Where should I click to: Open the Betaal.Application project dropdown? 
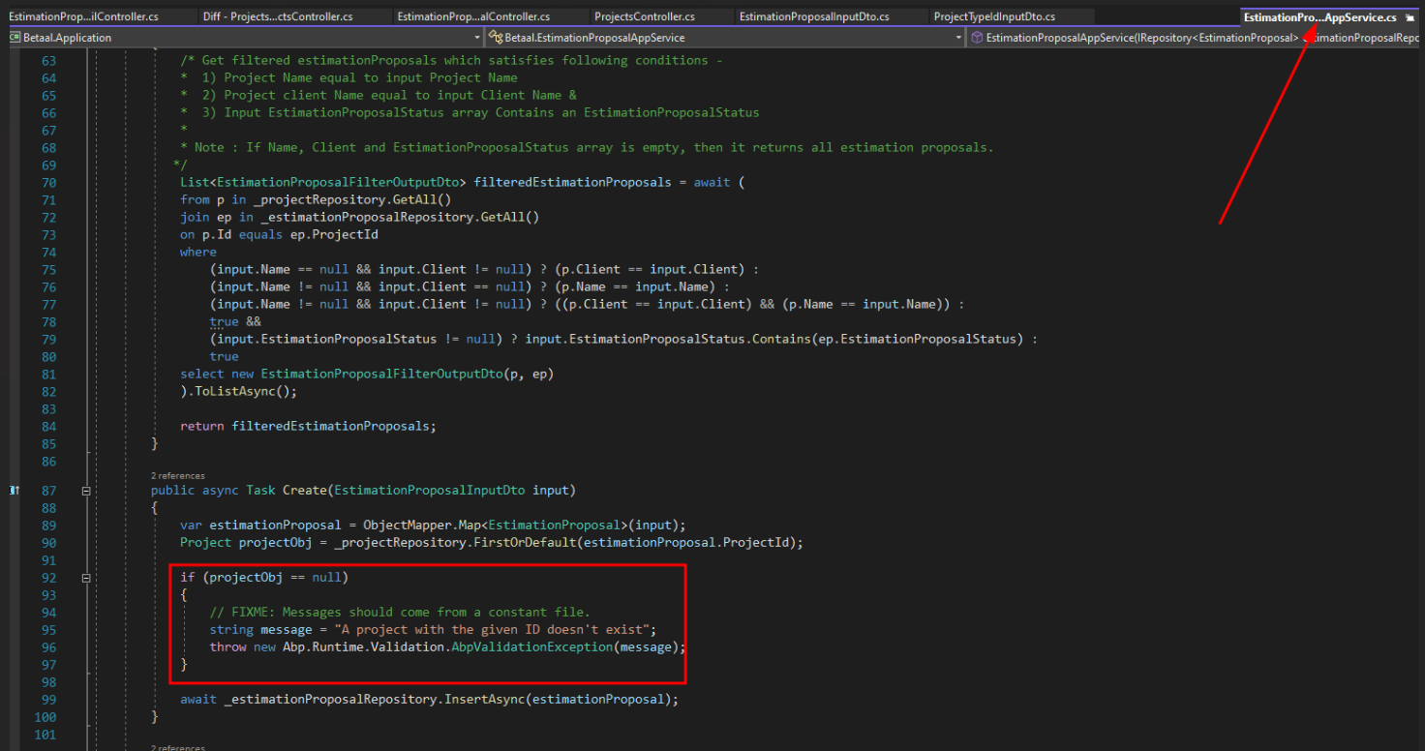pos(477,38)
